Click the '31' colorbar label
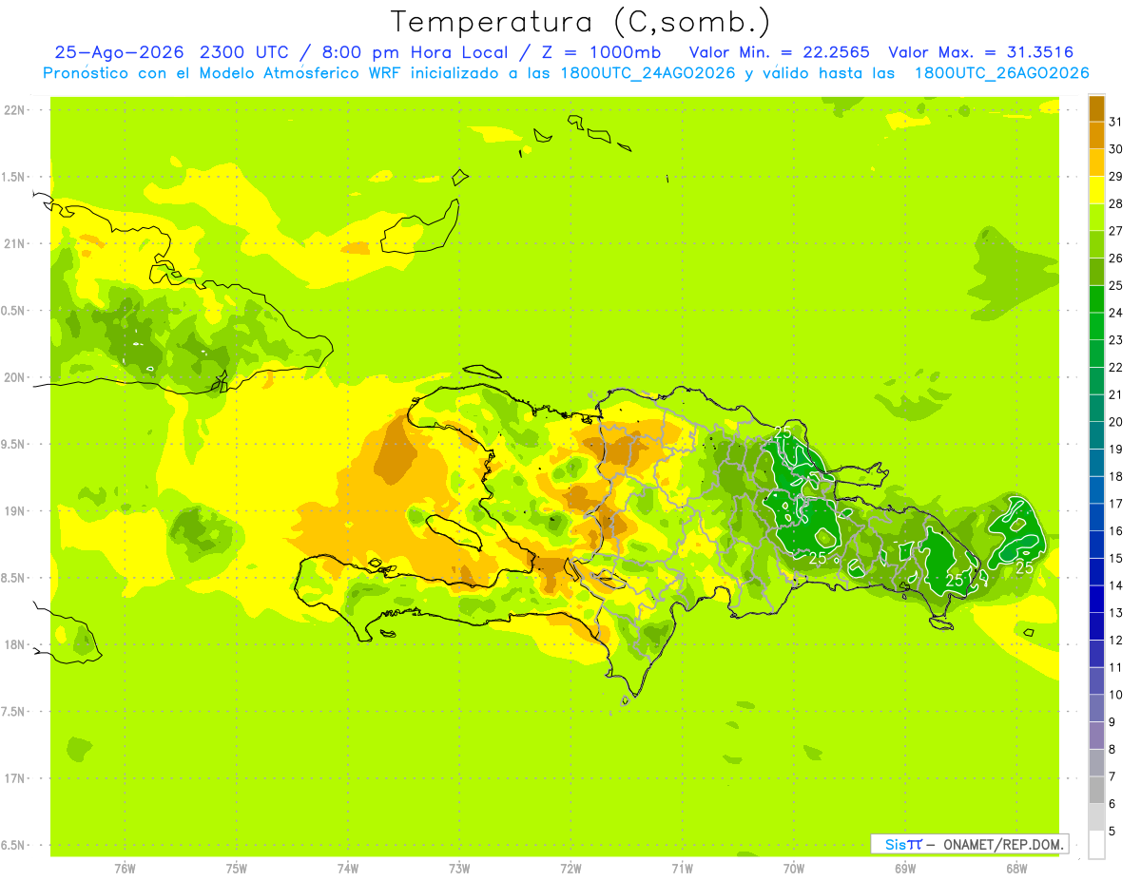This screenshot has width=1141, height=881. 1116,123
